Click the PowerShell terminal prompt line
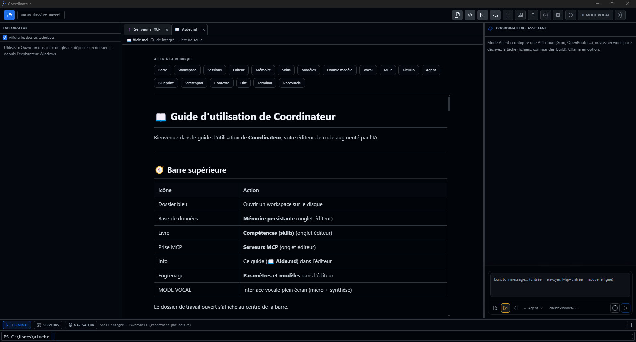Image resolution: width=636 pixels, height=342 pixels. pos(318,337)
